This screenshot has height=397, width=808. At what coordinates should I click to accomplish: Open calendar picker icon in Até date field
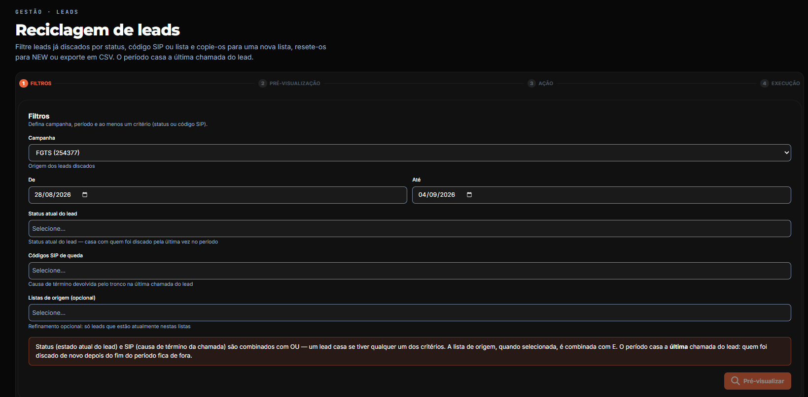click(469, 195)
